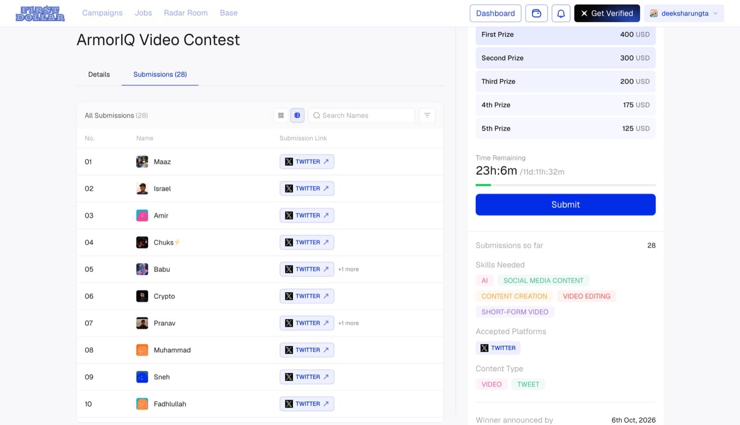The height and width of the screenshot is (425, 740).
Task: Click Chuks' avatar icon
Action: pyautogui.click(x=142, y=242)
